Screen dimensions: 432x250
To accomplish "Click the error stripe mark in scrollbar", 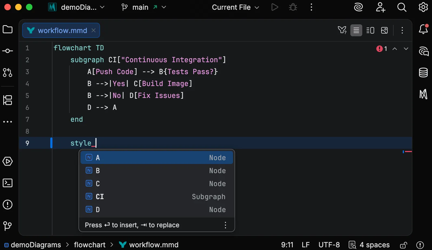I will [408, 152].
